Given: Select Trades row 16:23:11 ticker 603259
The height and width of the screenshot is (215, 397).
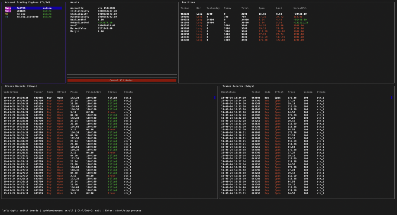Looking at the screenshot, I should point(273,193).
